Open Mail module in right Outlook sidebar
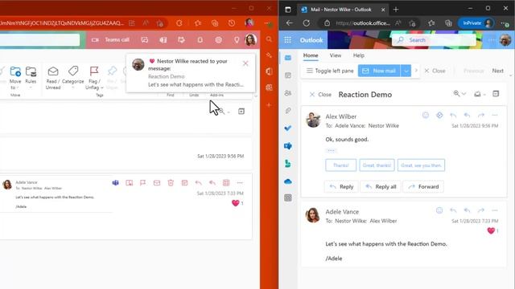Image resolution: width=515 pixels, height=289 pixels. pyautogui.click(x=288, y=58)
